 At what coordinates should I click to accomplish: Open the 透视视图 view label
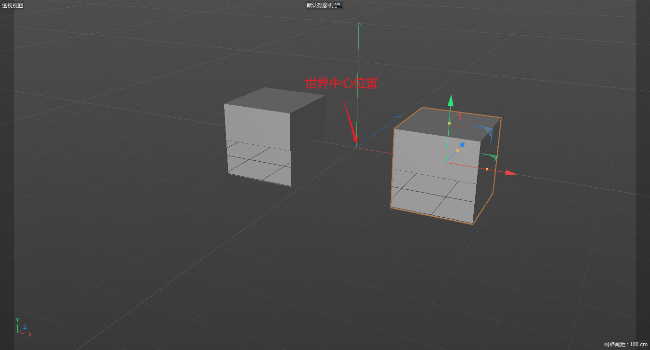tap(12, 5)
